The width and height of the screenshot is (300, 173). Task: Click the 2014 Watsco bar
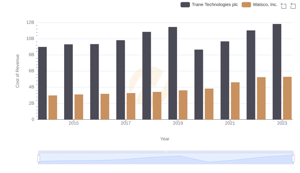click(53, 107)
